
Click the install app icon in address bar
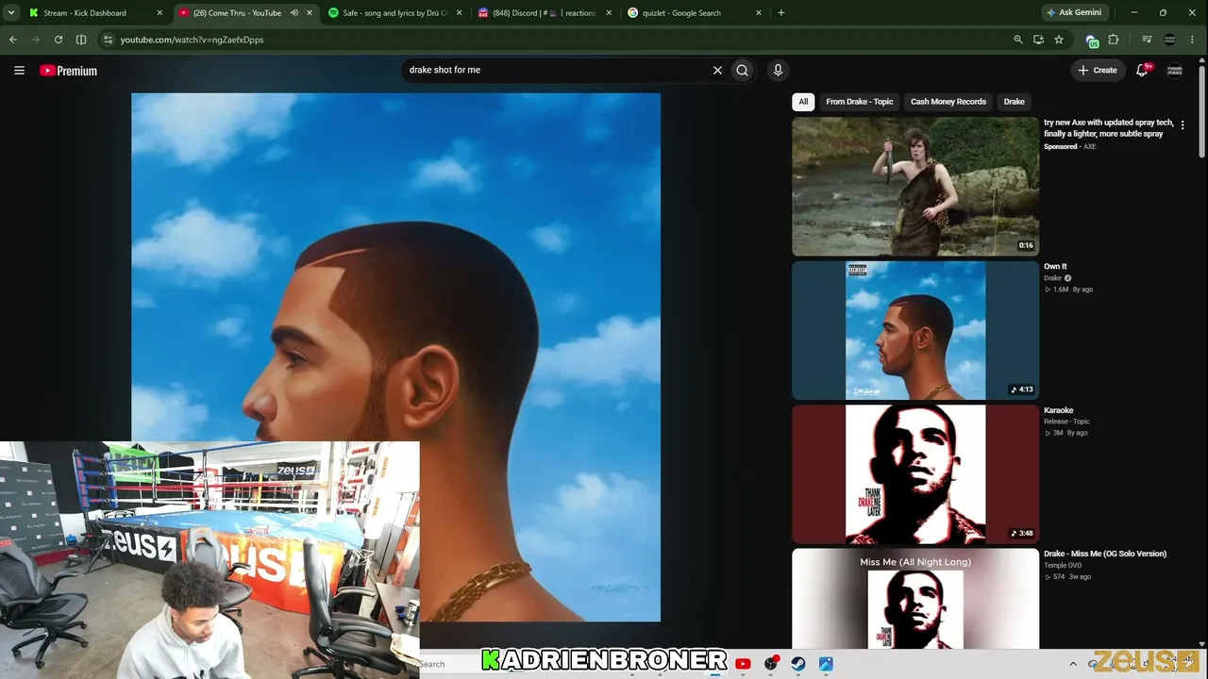click(1039, 40)
